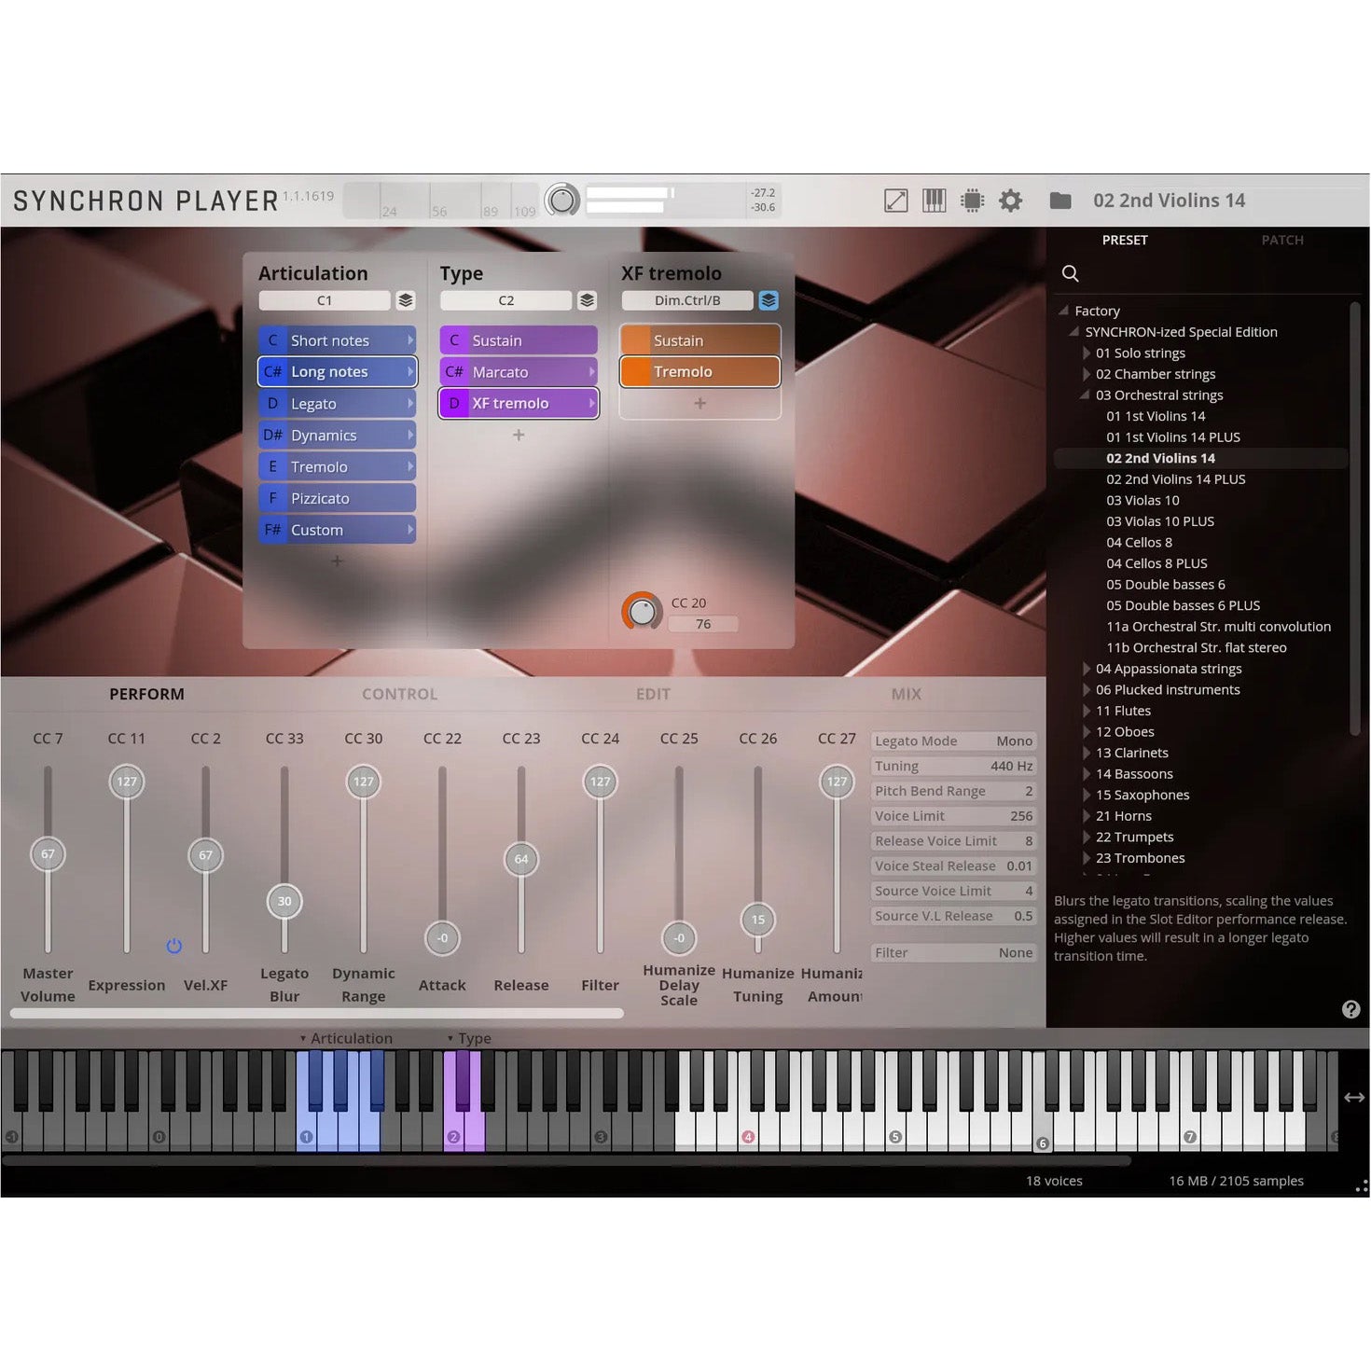Collapse the 03 Orchestral strings folder
Screen dimensions: 1371x1371
coord(1083,395)
